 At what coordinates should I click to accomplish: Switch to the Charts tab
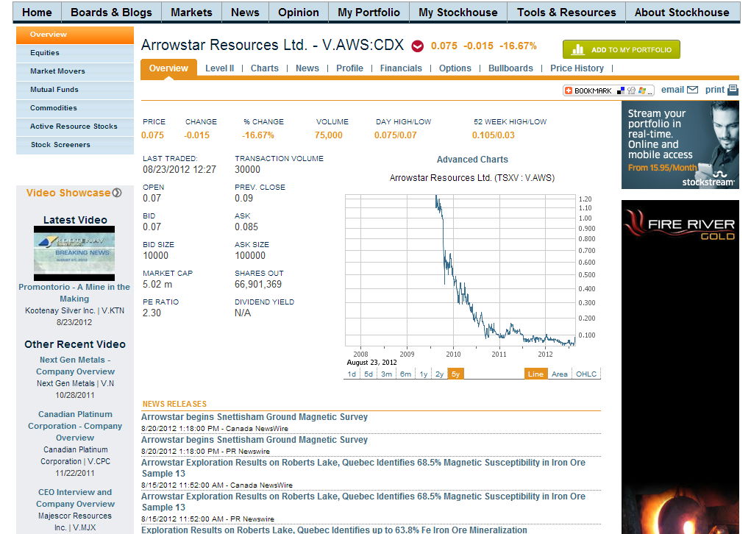click(x=264, y=68)
